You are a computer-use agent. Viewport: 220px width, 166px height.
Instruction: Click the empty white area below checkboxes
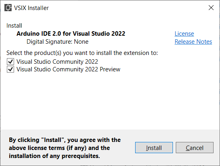point(110,101)
